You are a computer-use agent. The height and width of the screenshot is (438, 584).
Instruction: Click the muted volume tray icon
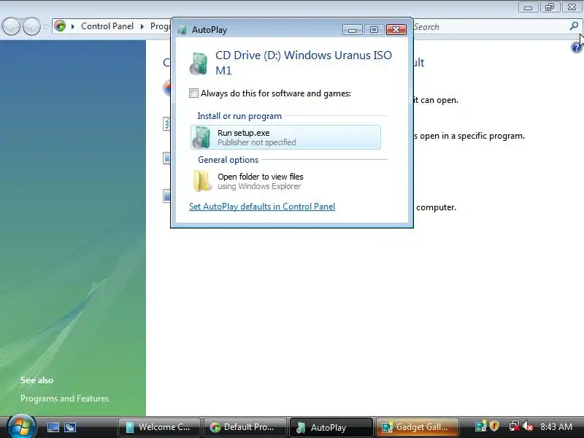[x=528, y=426]
